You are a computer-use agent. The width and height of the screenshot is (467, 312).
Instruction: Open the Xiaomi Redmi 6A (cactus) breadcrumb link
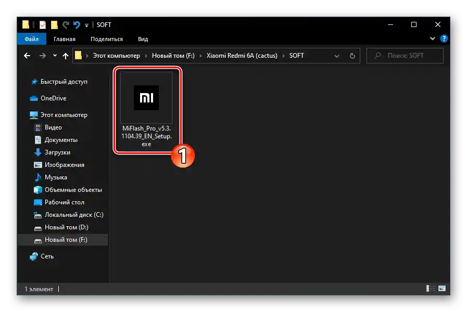pyautogui.click(x=243, y=56)
